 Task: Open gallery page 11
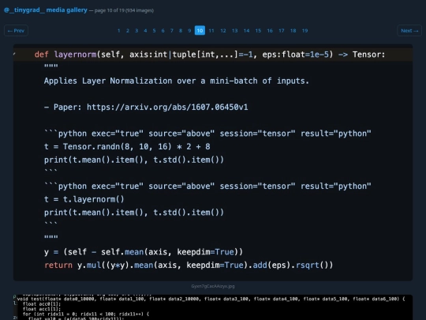(211, 31)
